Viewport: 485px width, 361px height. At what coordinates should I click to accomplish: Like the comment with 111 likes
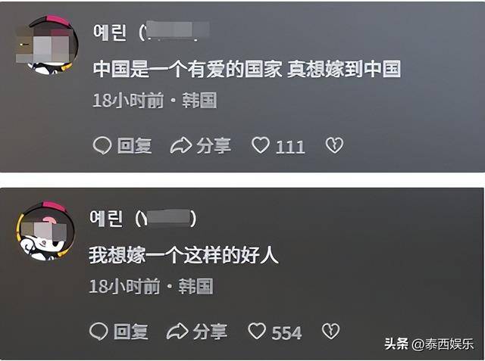pyautogui.click(x=261, y=145)
